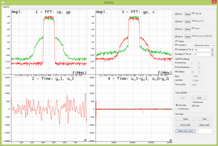The width and height of the screenshot is (218, 146).
Task: Click the N (memory) spinner arrows
Action: [199, 63]
